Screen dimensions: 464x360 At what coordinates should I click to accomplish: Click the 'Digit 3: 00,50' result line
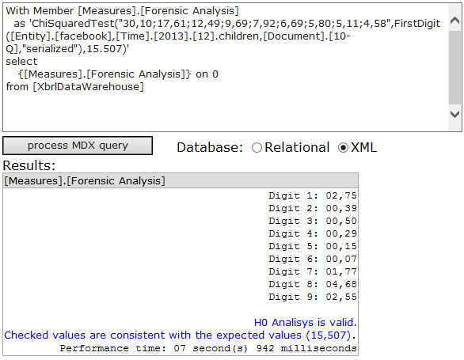pyautogui.click(x=313, y=221)
